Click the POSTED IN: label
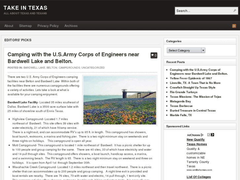240x180 pixels. pos(15,68)
